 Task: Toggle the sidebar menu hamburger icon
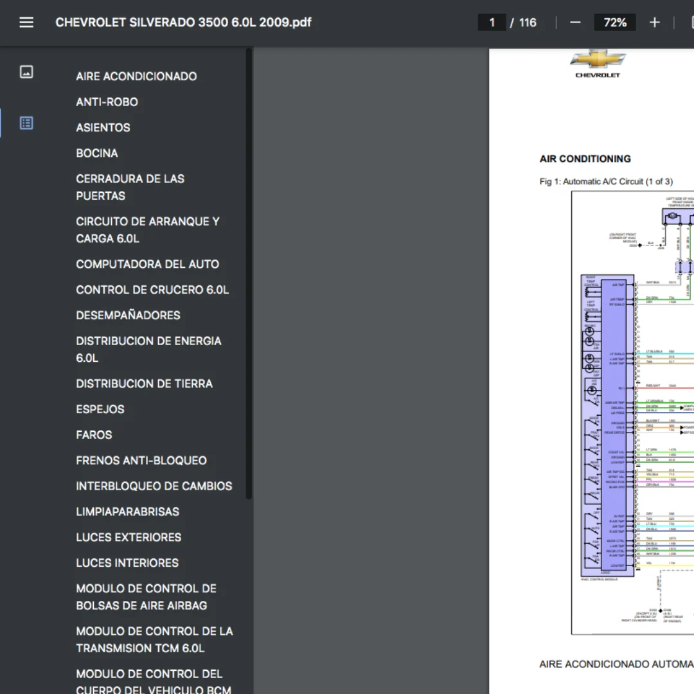tap(26, 22)
